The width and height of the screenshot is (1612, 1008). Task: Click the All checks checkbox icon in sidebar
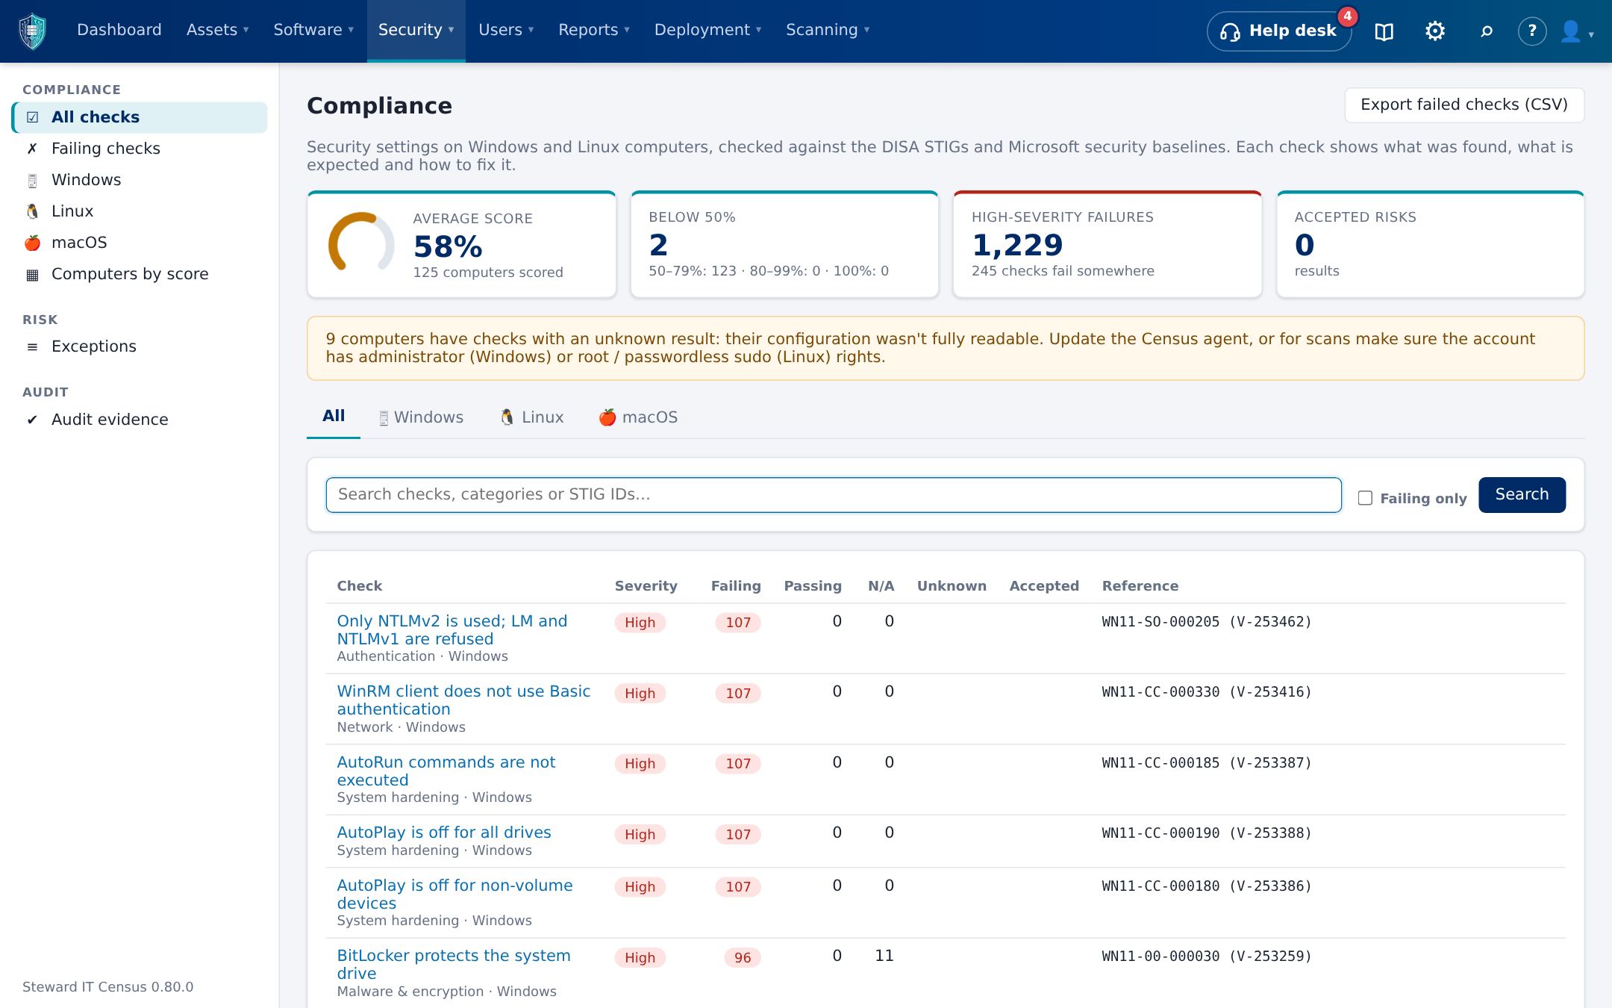click(x=32, y=117)
